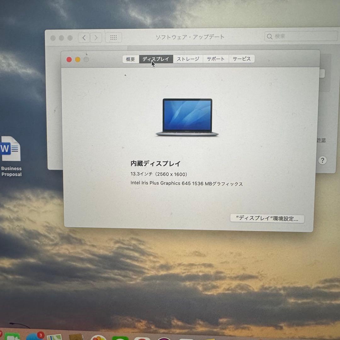Open the サポート tab
The image size is (340, 340).
coord(216,59)
